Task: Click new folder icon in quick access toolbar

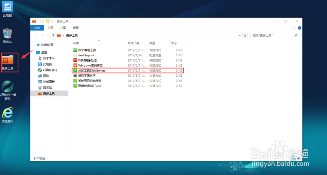Action: click(47, 21)
